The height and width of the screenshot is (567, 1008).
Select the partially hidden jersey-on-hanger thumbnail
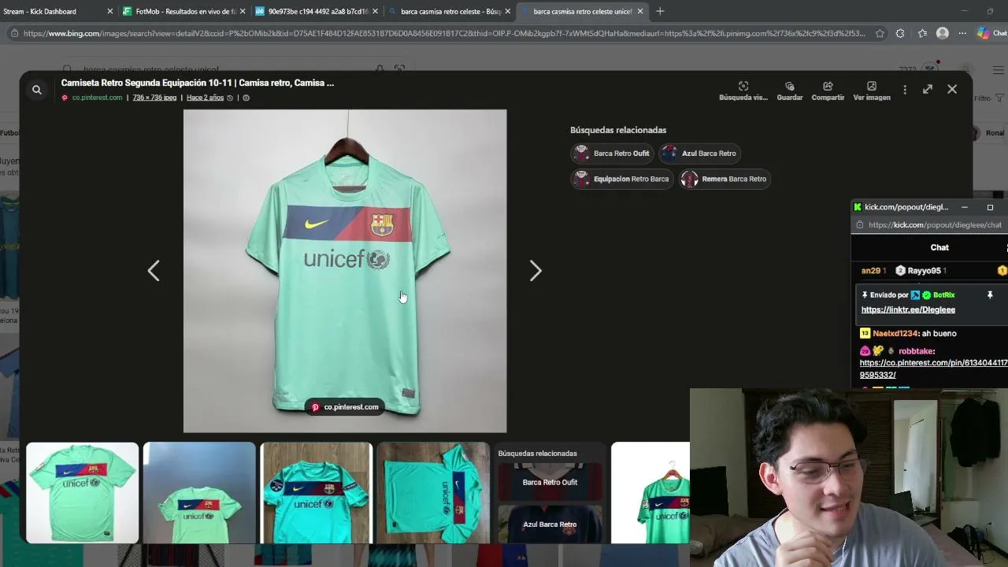point(650,493)
